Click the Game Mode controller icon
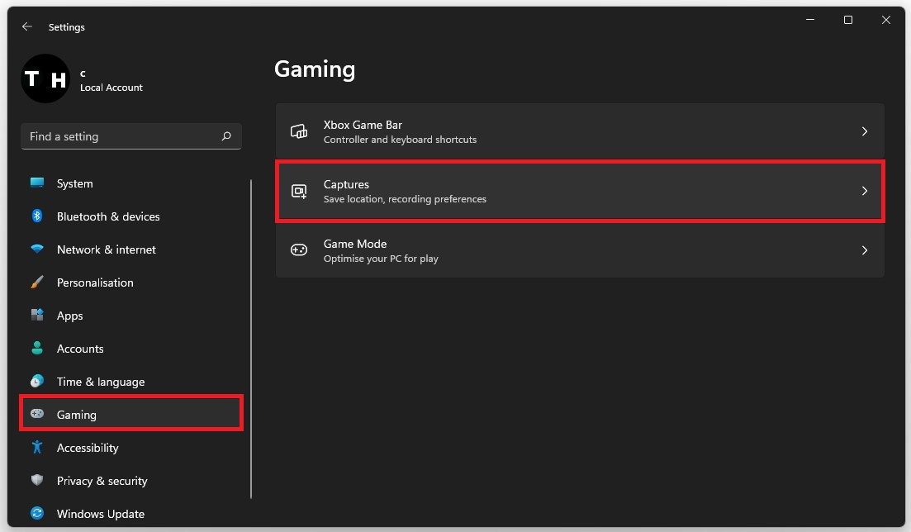The width and height of the screenshot is (911, 532). tap(299, 250)
